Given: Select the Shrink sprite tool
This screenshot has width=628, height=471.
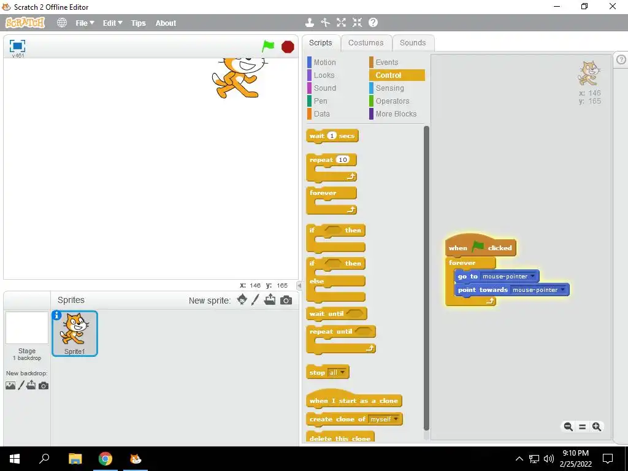Looking at the screenshot, I should click(357, 23).
